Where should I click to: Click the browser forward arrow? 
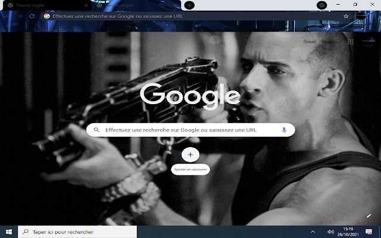(x=20, y=16)
